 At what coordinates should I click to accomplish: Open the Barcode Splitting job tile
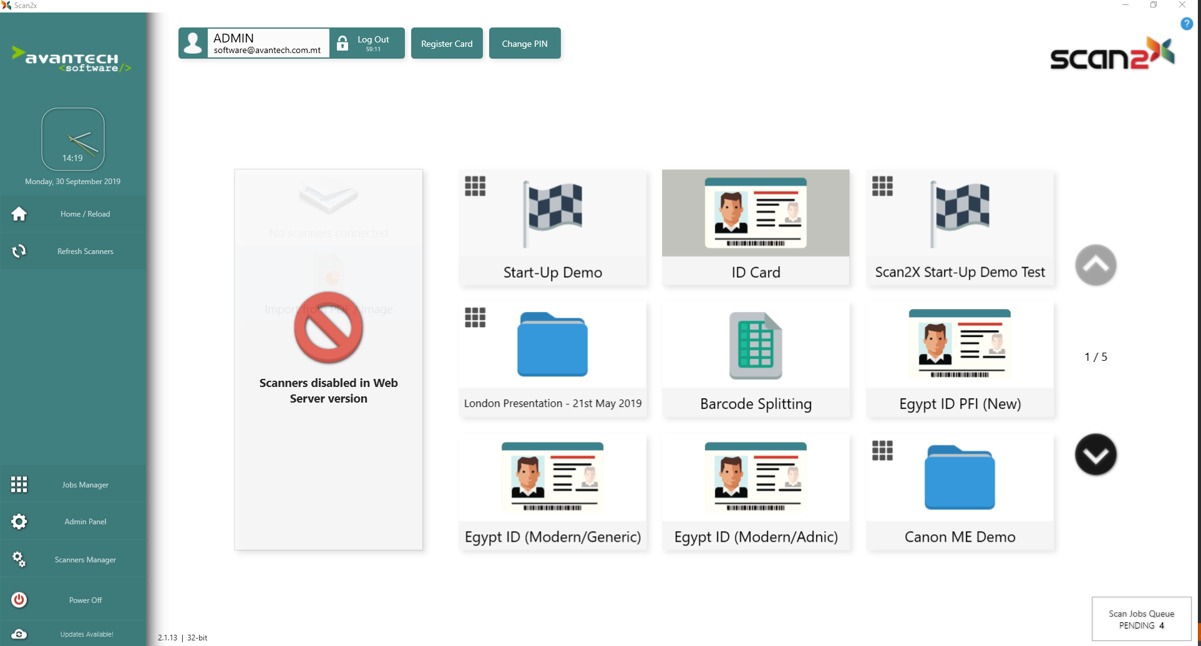pos(756,360)
